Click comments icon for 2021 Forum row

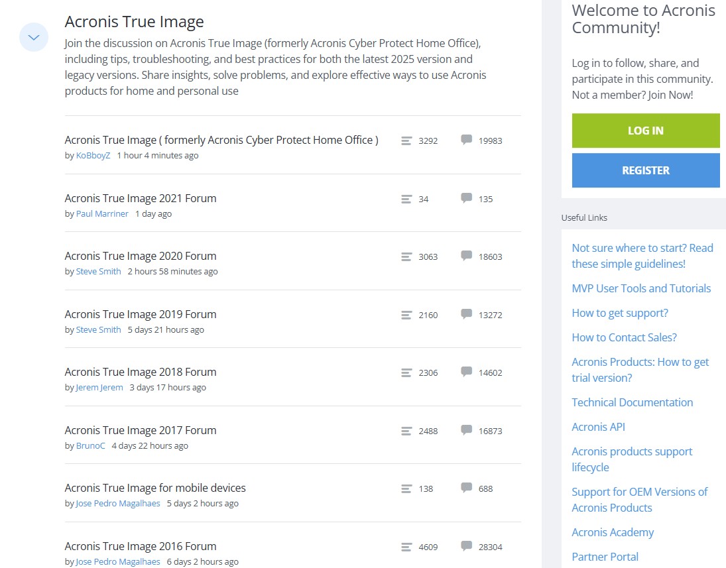coord(466,198)
